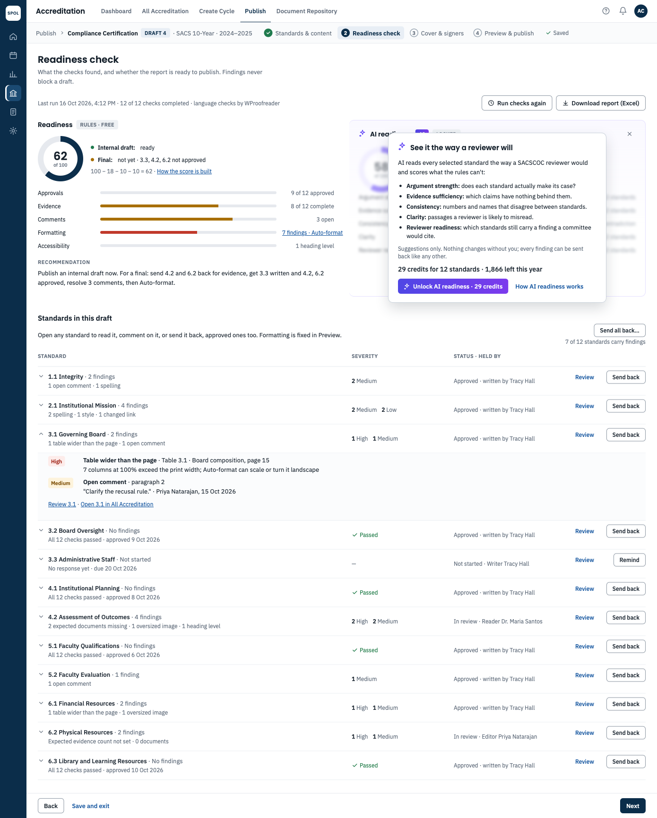Click Send all back button

click(620, 331)
